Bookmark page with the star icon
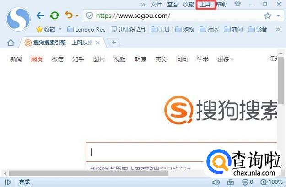This screenshot has height=187, width=286. [268, 16]
